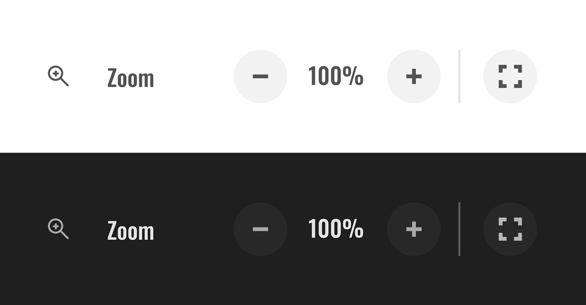The height and width of the screenshot is (305, 586).
Task: Click the magnifier icon in the dark toolbar
Action: 58,229
